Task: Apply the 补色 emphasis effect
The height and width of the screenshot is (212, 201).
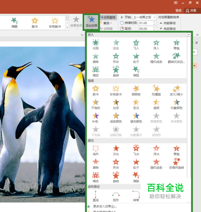Action: pos(96,118)
